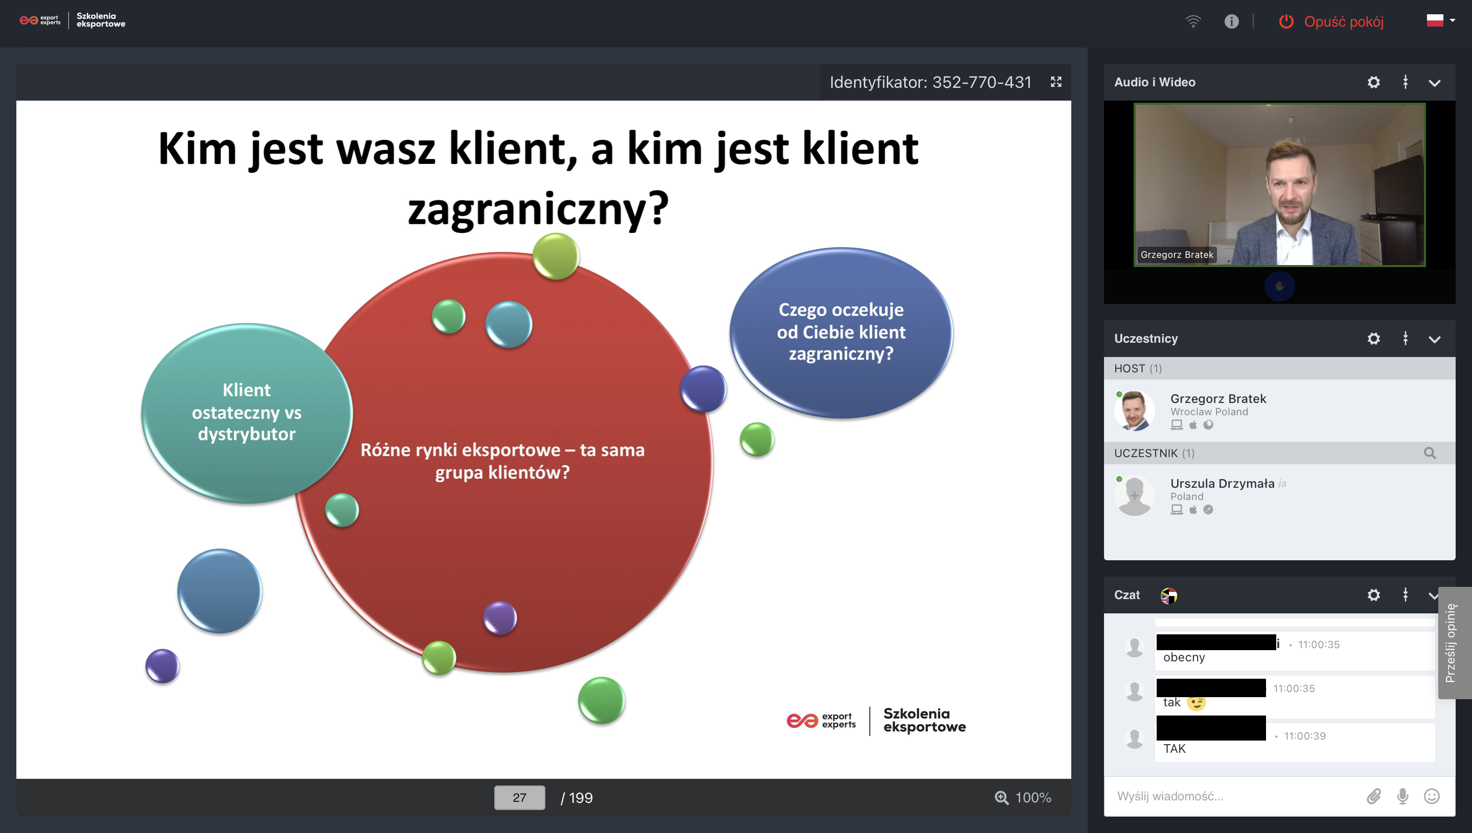1472x833 pixels.
Task: Click the connection signal wifi icon
Action: [x=1193, y=22]
